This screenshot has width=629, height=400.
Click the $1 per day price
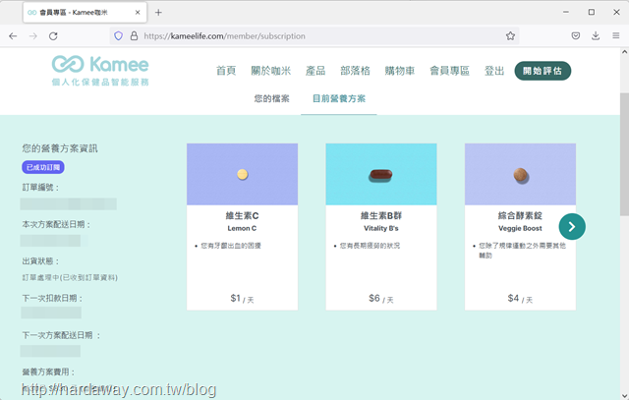tap(242, 299)
